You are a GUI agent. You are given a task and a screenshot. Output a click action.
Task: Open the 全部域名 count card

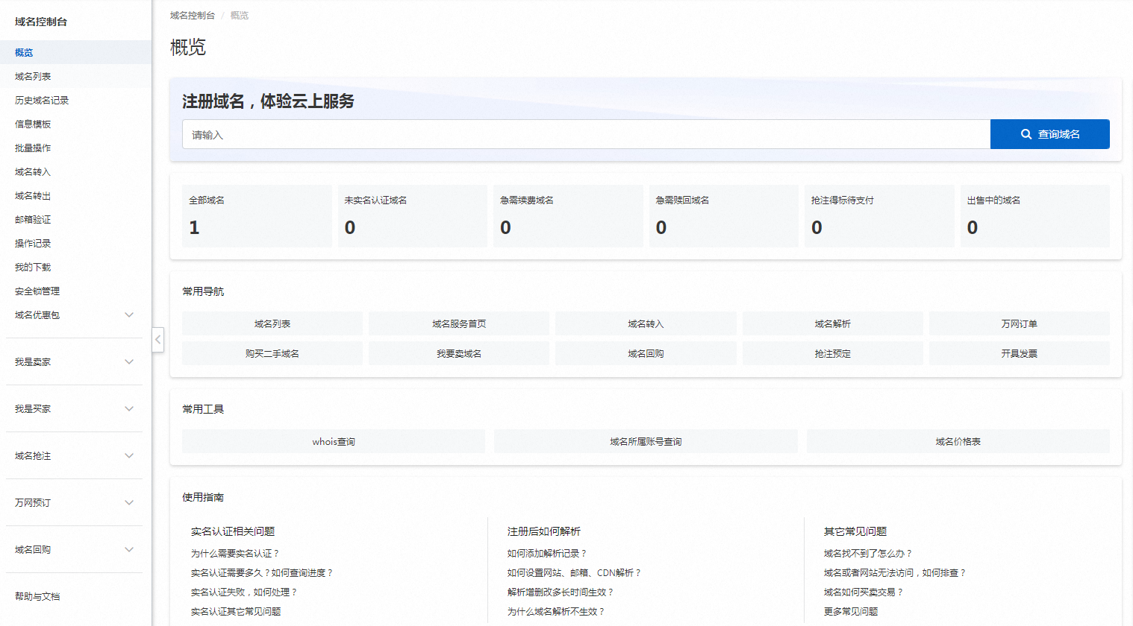point(257,216)
